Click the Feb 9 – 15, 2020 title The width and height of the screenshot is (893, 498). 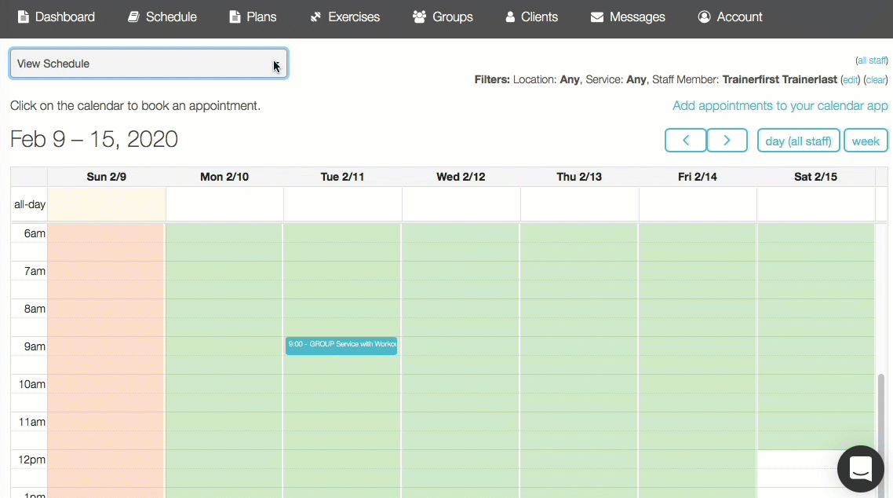click(x=94, y=139)
